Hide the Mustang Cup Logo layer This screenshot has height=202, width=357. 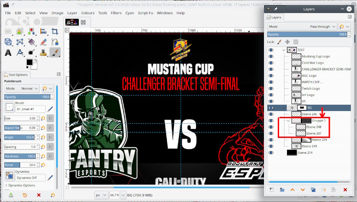(x=271, y=56)
